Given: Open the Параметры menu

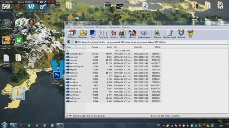Looking at the screenshot, I should pos(114,27).
